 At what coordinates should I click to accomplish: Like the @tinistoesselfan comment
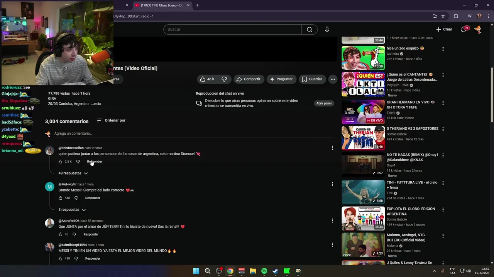[x=61, y=162]
